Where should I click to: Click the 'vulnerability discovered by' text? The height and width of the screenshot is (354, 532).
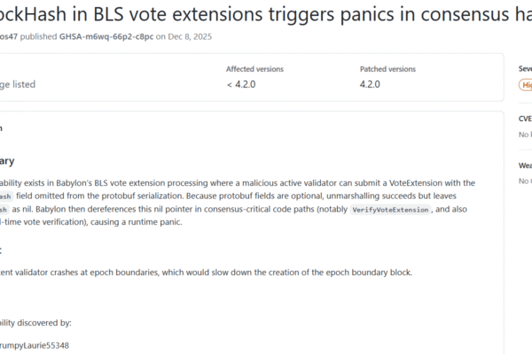tap(35, 323)
